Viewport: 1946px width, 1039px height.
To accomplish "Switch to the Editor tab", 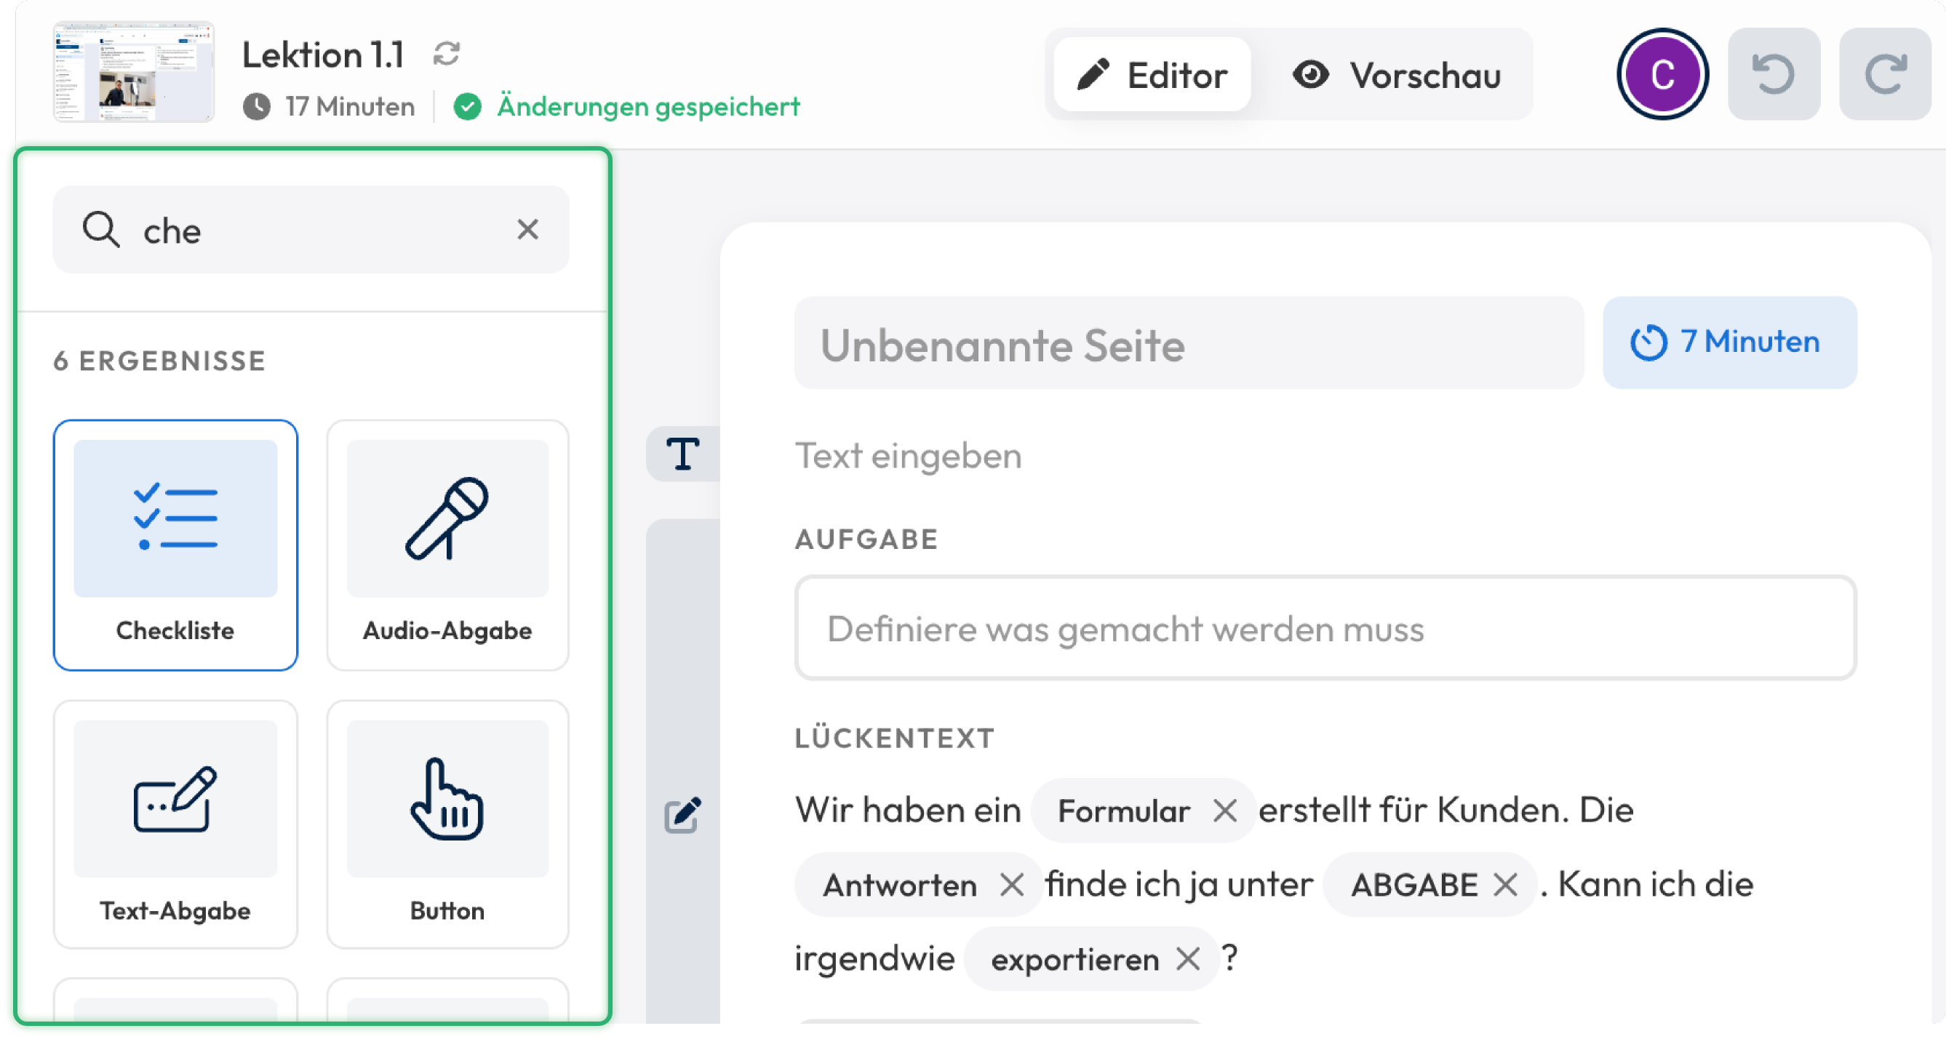I will tap(1152, 75).
